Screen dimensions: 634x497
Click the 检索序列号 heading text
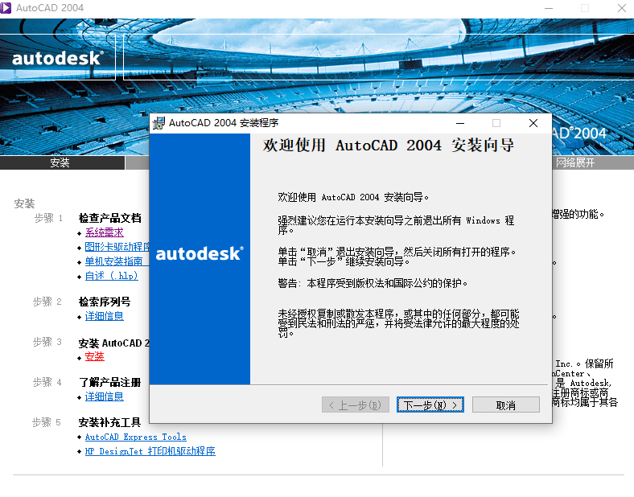105,302
